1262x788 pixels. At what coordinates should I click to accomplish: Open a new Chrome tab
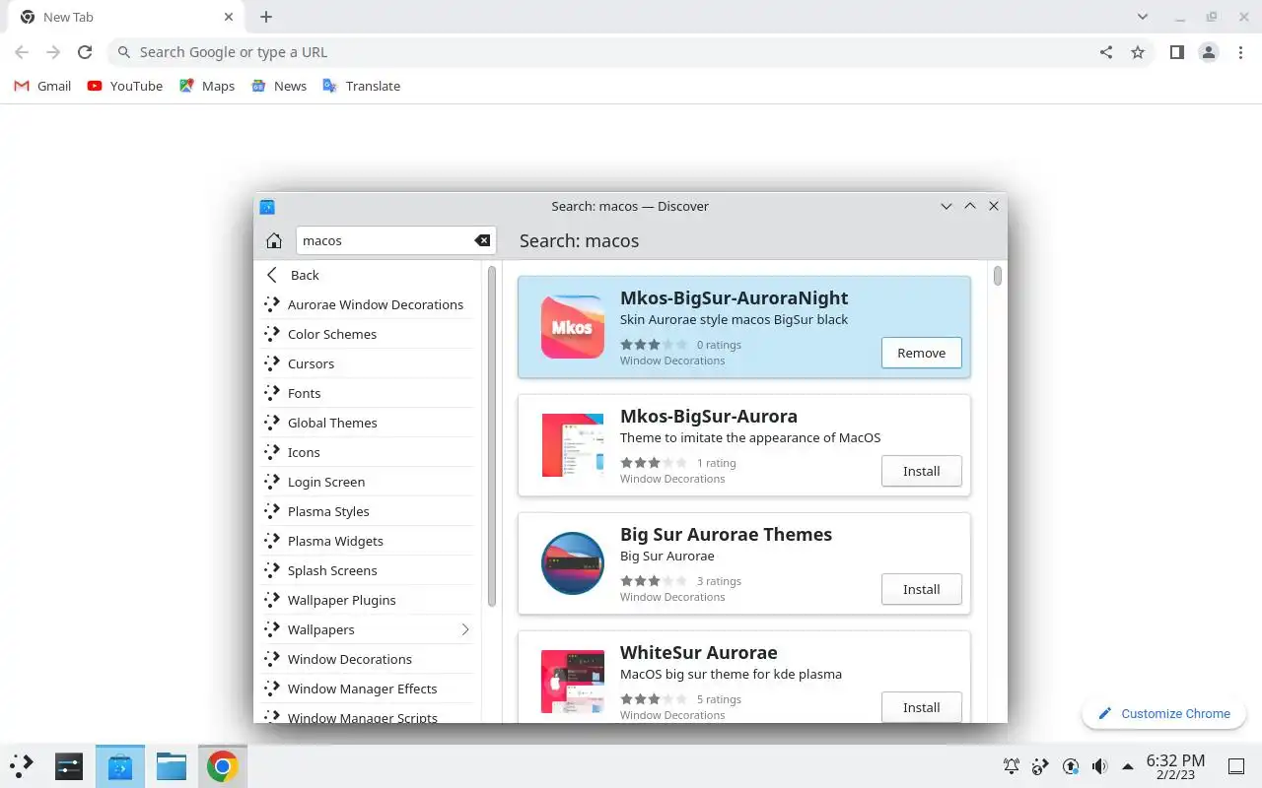[266, 17]
